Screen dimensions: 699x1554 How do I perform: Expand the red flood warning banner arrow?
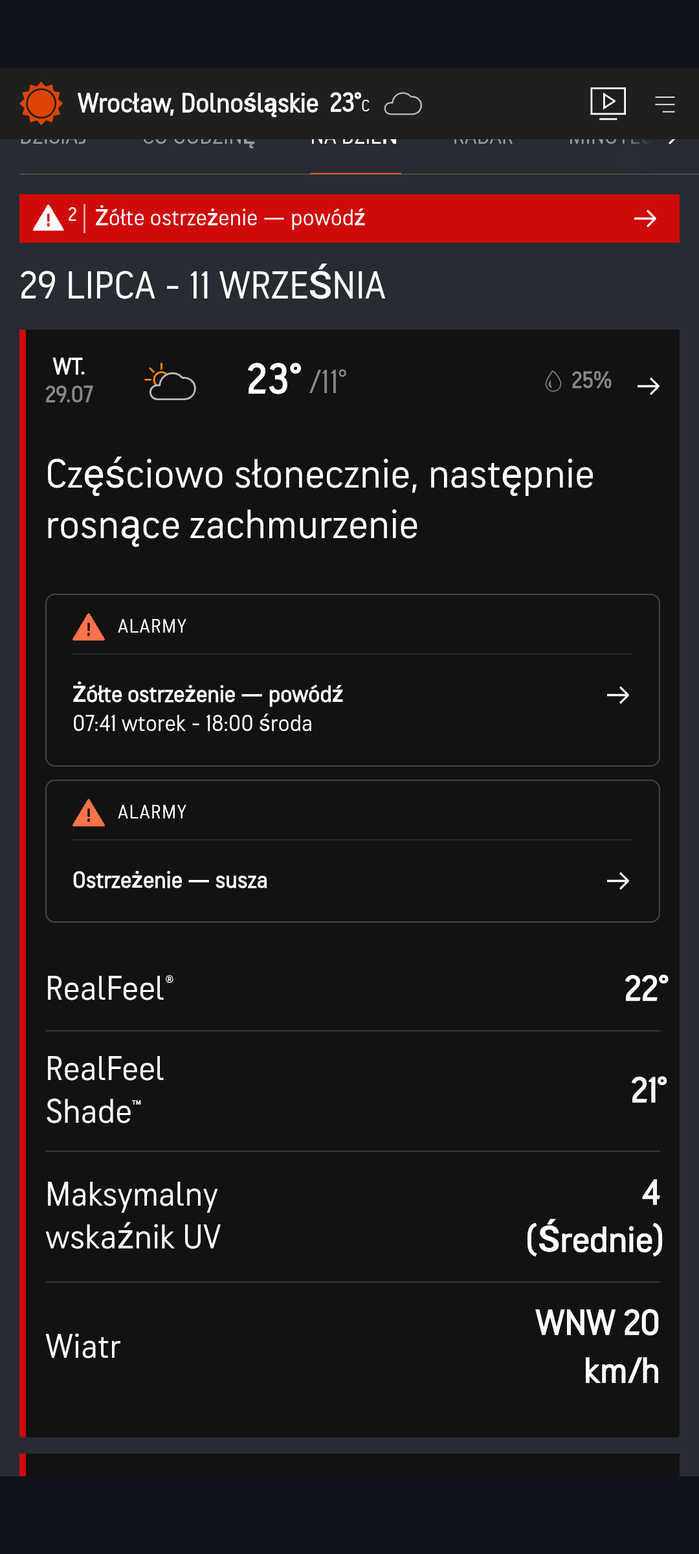[x=645, y=219]
